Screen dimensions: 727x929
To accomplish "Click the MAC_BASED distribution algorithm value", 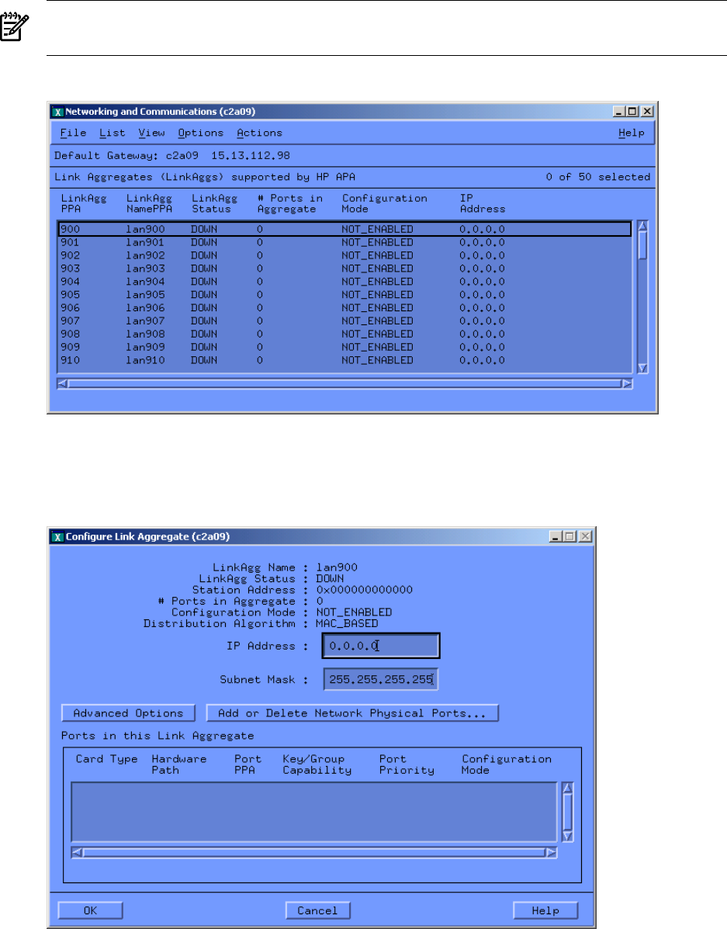I will pos(347,623).
